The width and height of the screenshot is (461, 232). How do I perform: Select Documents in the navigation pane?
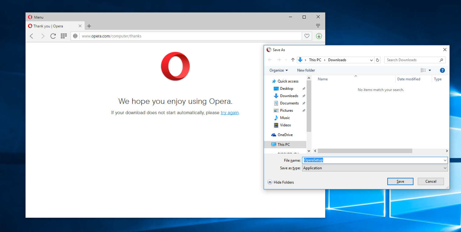[x=289, y=103]
